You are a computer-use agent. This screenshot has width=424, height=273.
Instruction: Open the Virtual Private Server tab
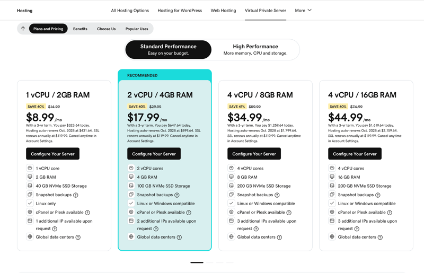point(266,11)
